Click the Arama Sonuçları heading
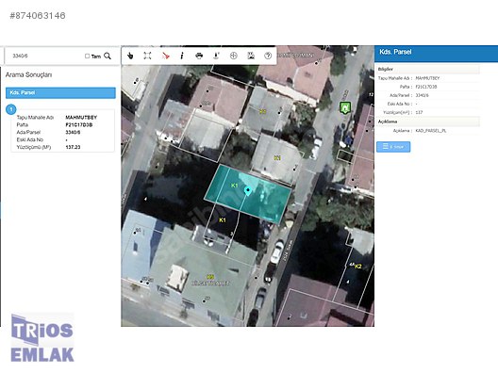The width and height of the screenshot is (498, 373). (28, 74)
